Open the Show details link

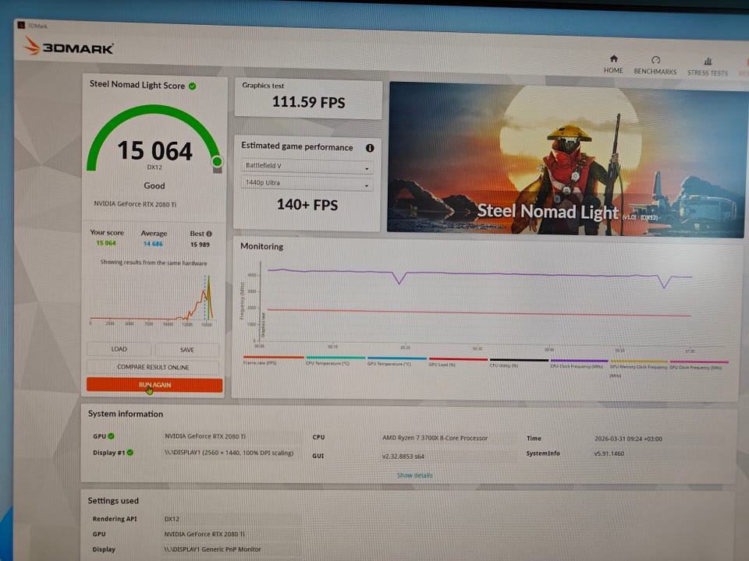(414, 475)
